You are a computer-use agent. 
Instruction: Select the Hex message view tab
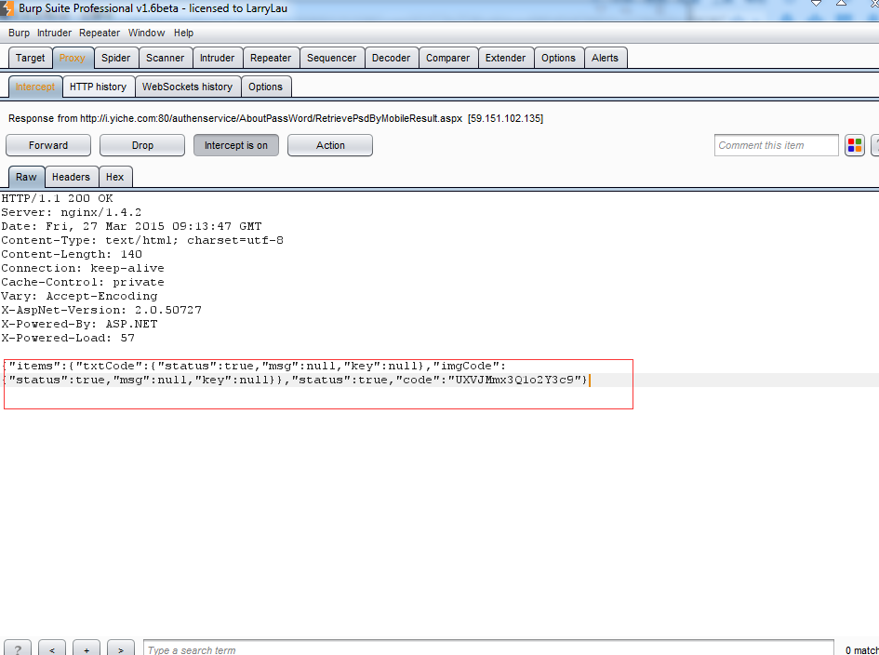(115, 177)
